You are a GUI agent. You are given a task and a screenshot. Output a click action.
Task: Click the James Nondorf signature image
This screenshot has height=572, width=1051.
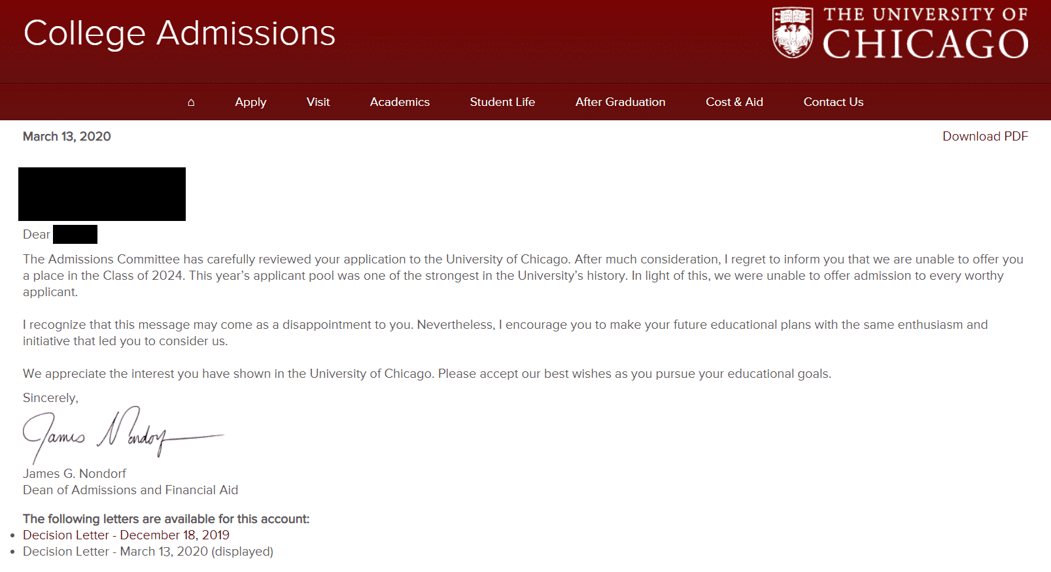pyautogui.click(x=123, y=434)
